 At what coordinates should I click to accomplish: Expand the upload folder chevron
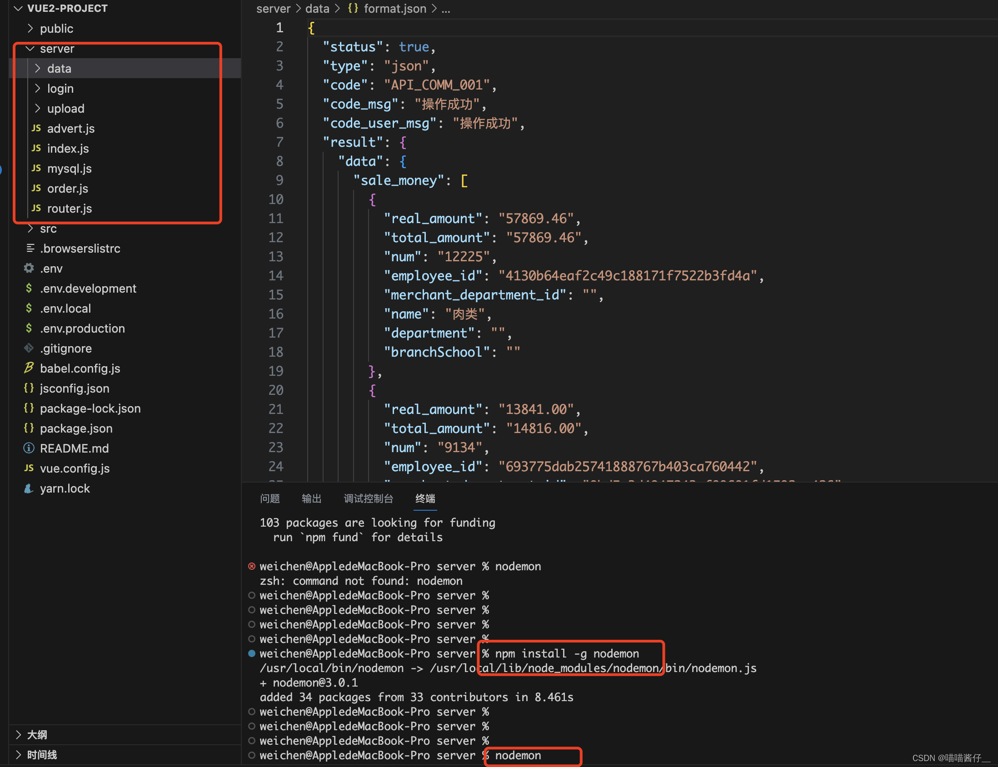coord(38,108)
